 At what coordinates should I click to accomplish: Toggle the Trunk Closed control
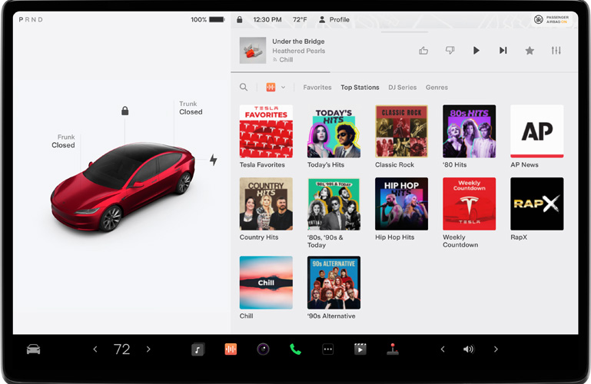(190, 108)
